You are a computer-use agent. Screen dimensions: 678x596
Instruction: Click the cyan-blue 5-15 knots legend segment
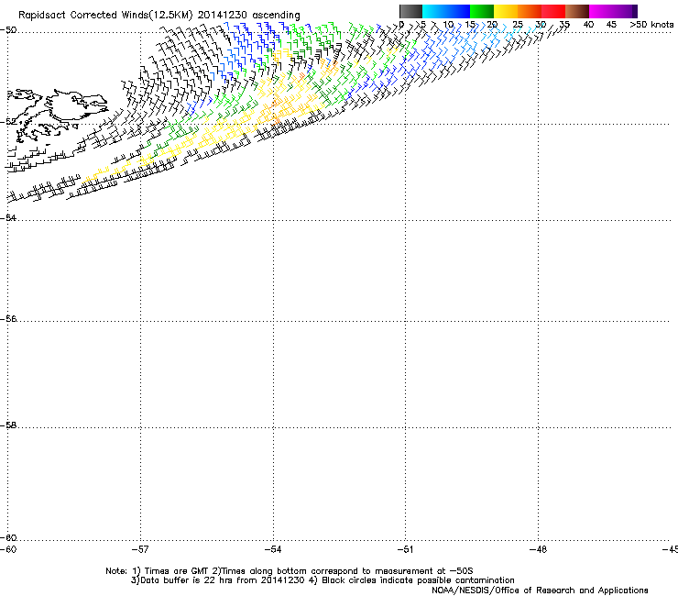[x=446, y=11]
